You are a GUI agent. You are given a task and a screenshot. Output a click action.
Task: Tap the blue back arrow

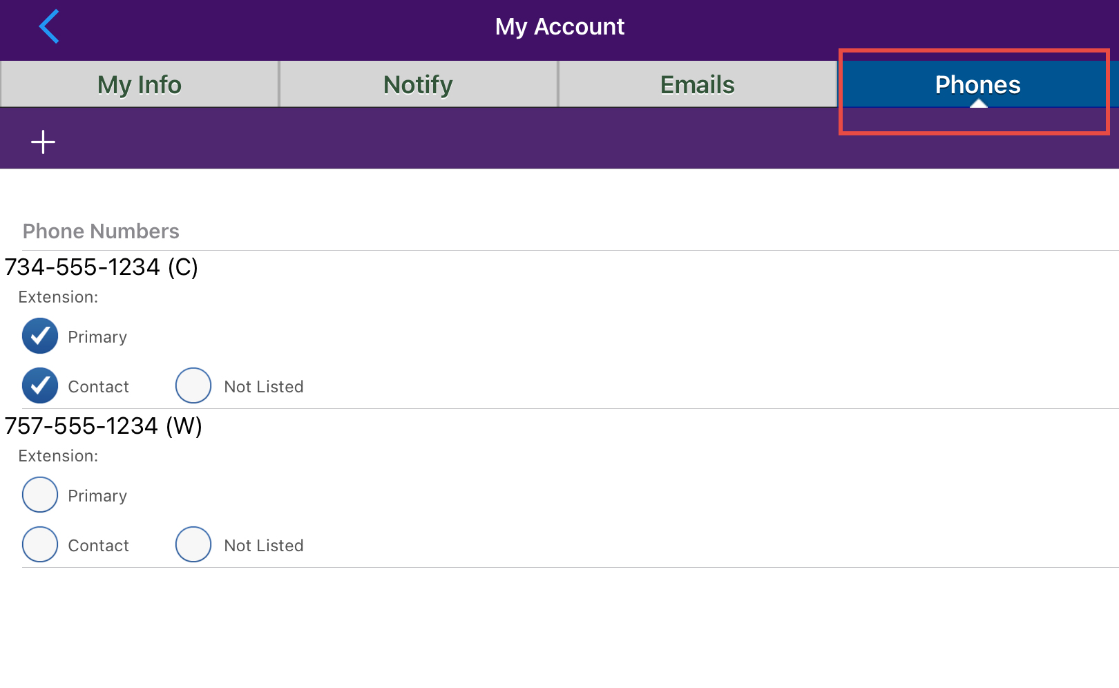point(49,27)
